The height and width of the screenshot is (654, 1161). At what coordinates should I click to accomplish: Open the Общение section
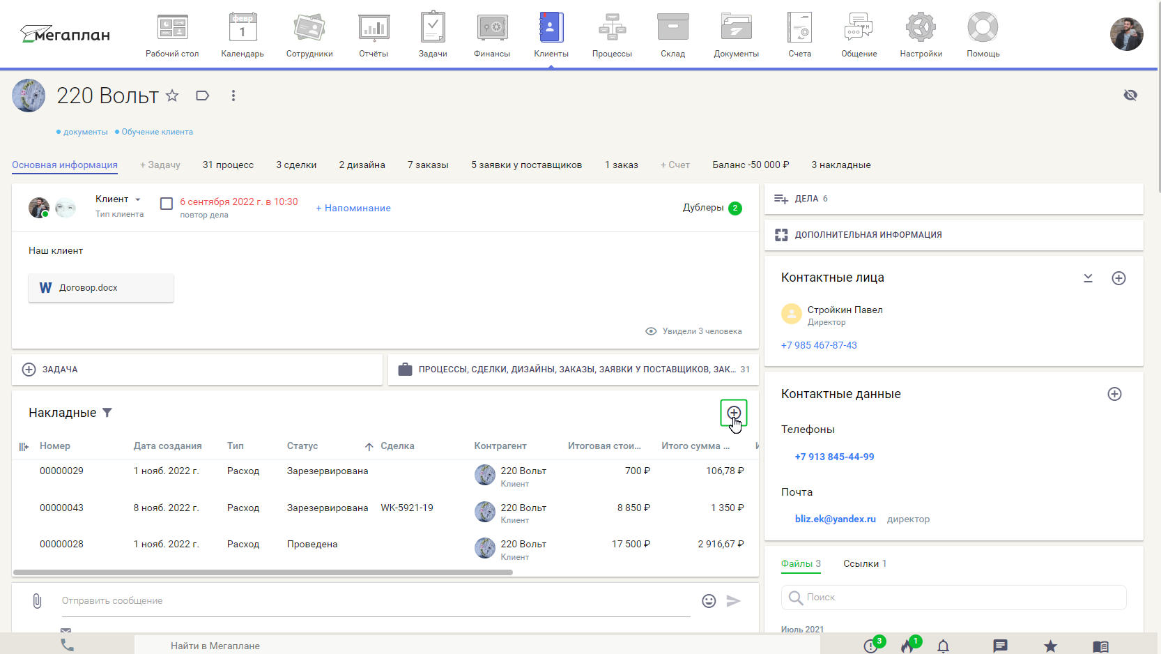(x=859, y=35)
